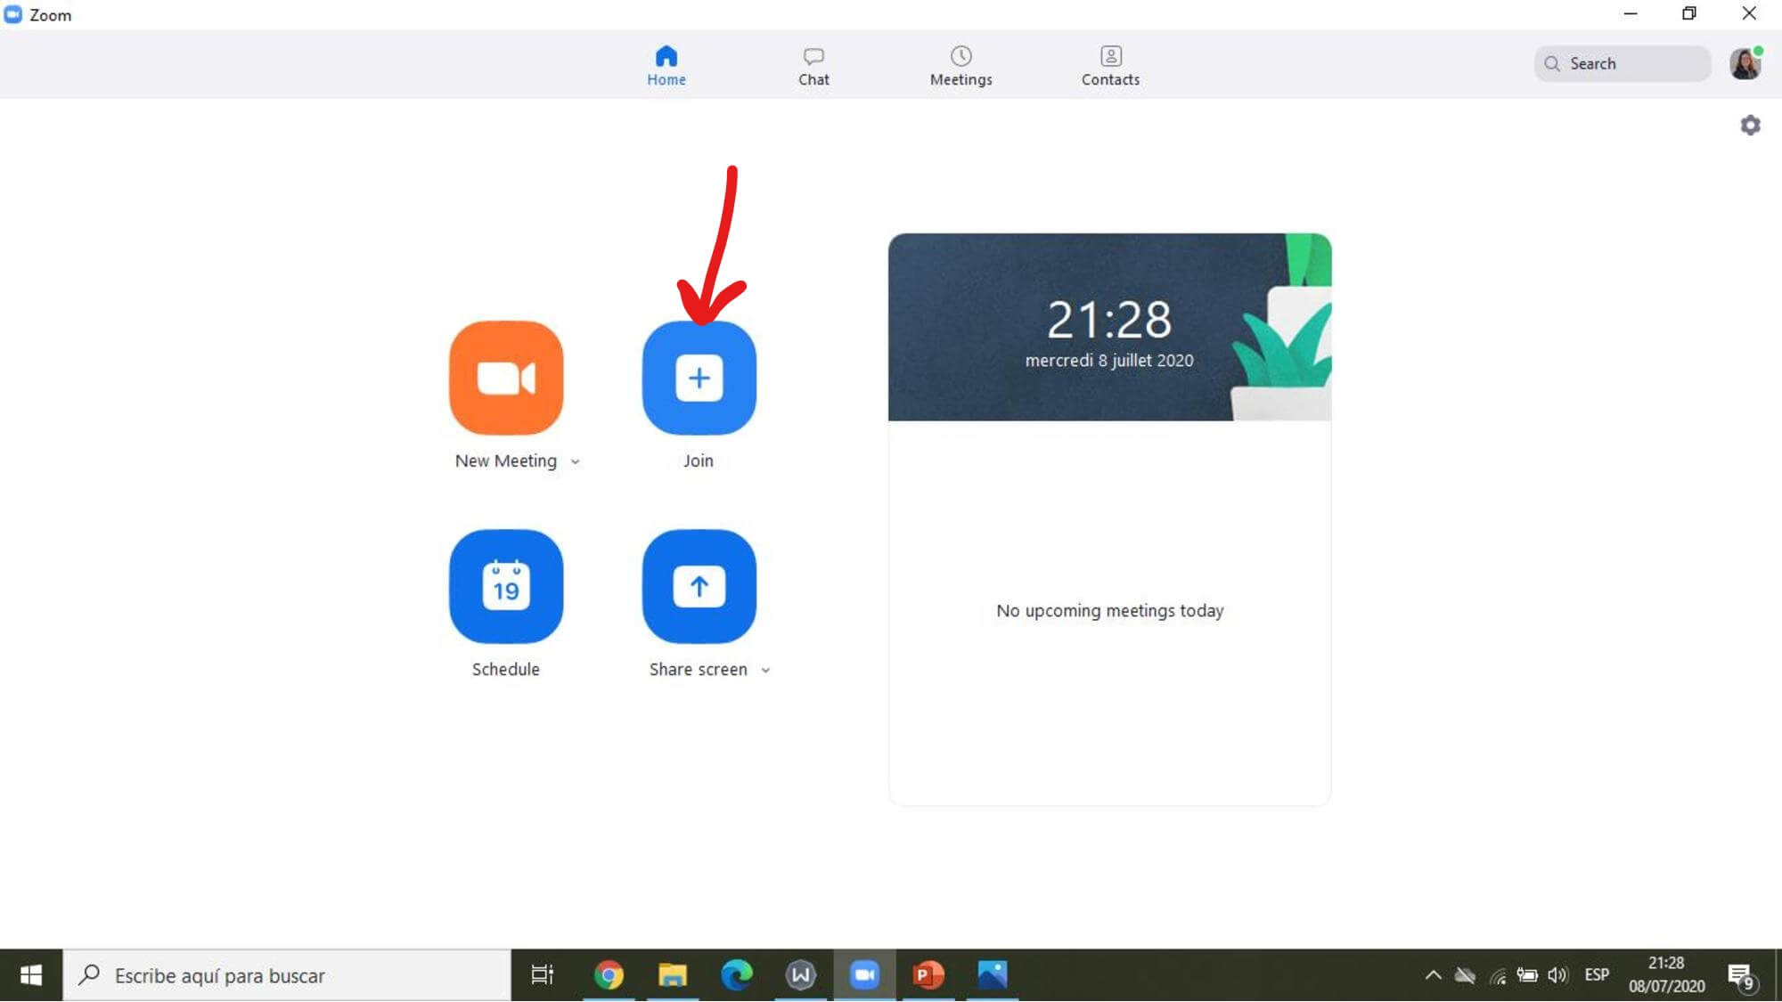Open Google Chrome in the taskbar
Image resolution: width=1782 pixels, height=1002 pixels.
click(x=609, y=974)
